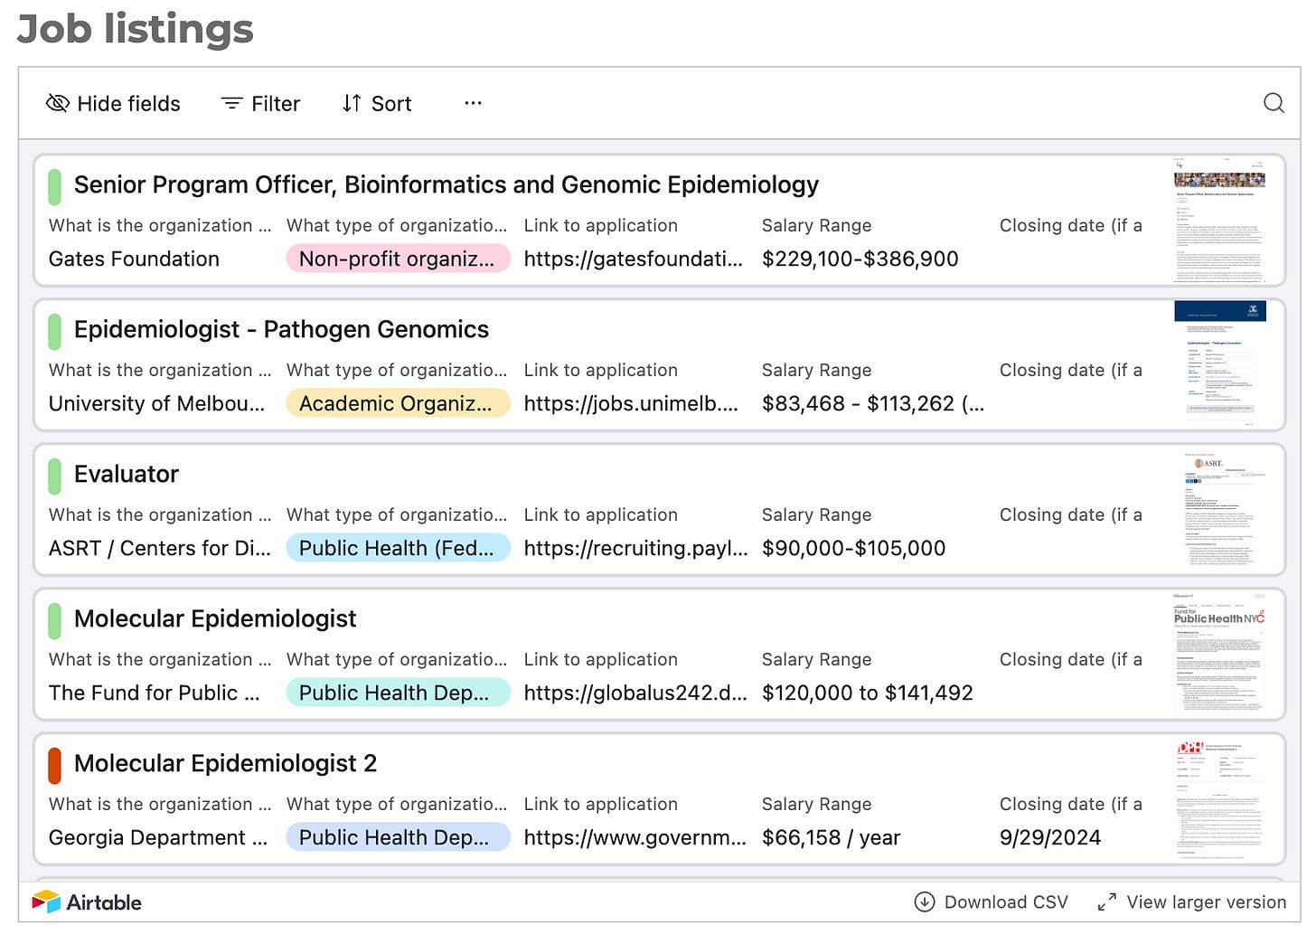This screenshot has height=934, width=1316.
Task: Open the Epidemiologist - Pathogen Genomics record
Action: pos(281,330)
